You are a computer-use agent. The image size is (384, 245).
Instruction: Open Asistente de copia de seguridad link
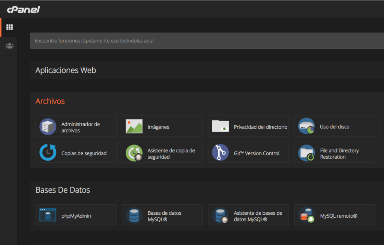pos(171,154)
